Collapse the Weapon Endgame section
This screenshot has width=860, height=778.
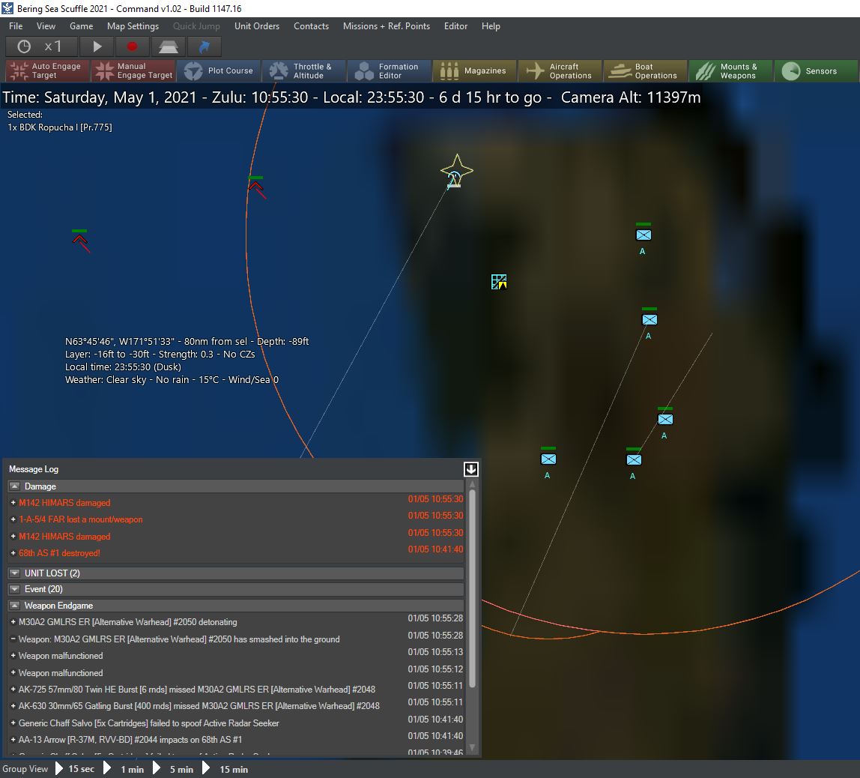click(x=15, y=605)
